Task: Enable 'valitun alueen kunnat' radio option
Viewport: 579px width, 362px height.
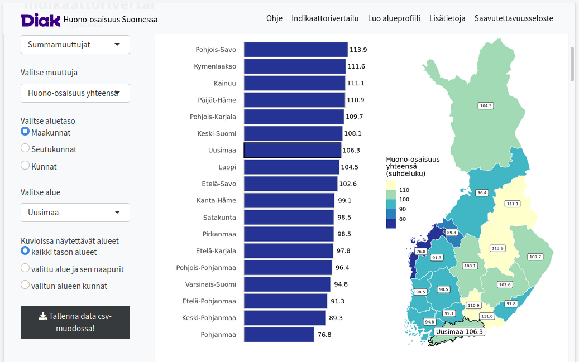Action: 25,285
